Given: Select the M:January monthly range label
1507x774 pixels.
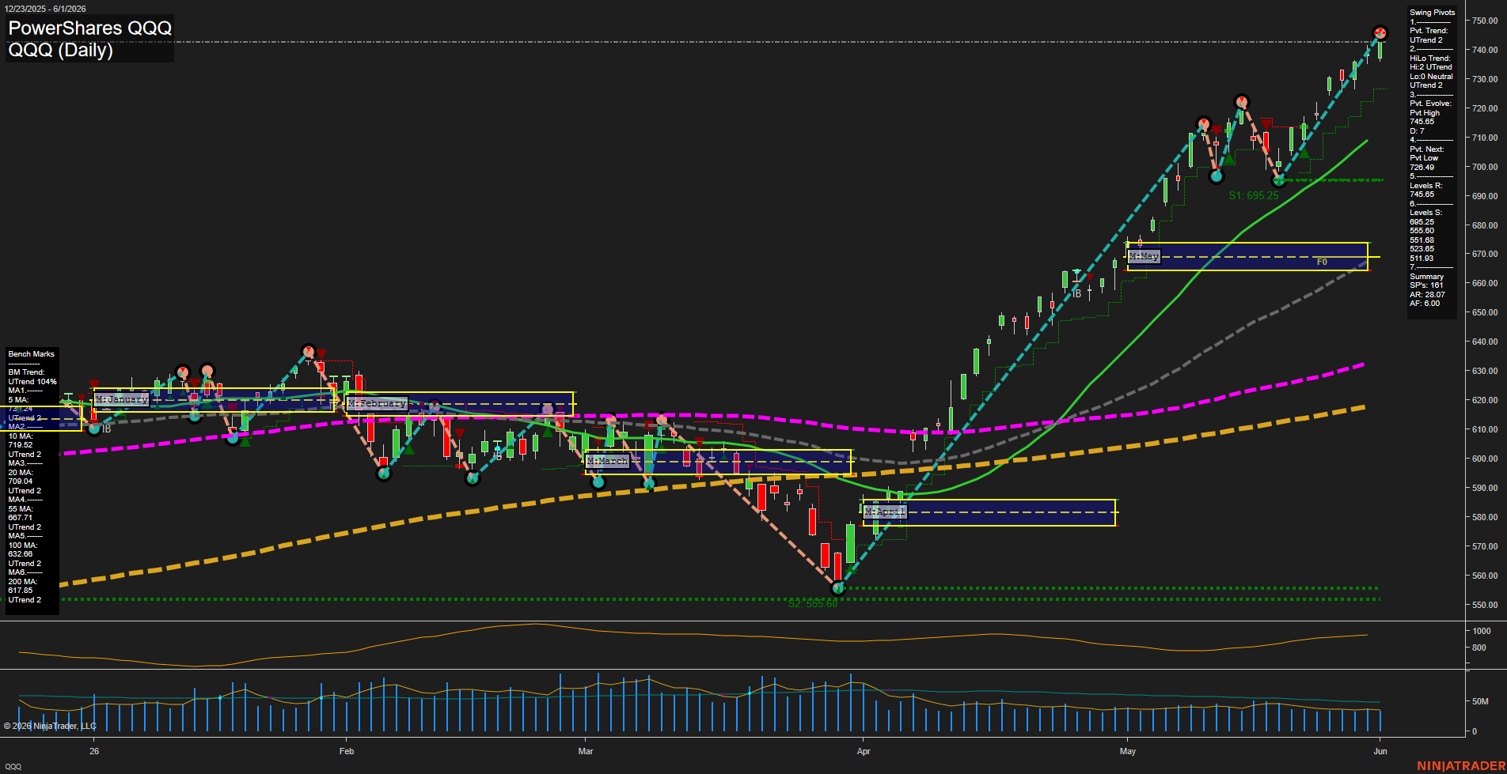Looking at the screenshot, I should [121, 399].
